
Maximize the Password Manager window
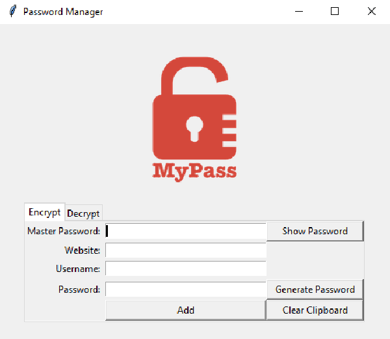(x=335, y=12)
